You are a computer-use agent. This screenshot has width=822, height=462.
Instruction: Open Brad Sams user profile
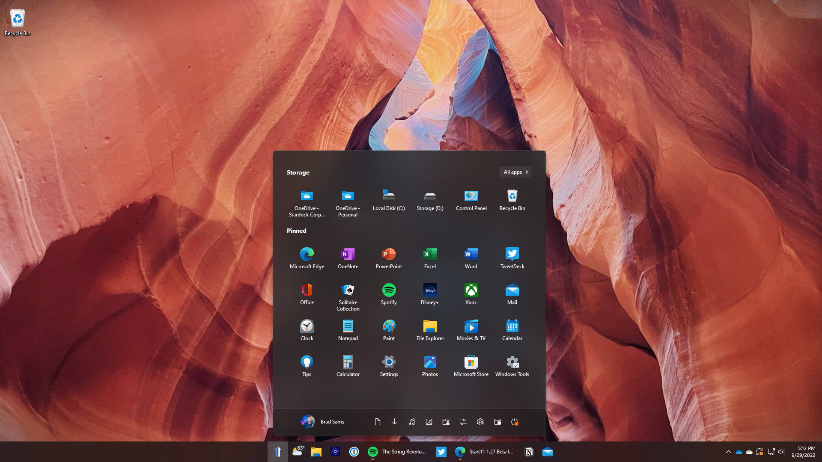pos(322,421)
